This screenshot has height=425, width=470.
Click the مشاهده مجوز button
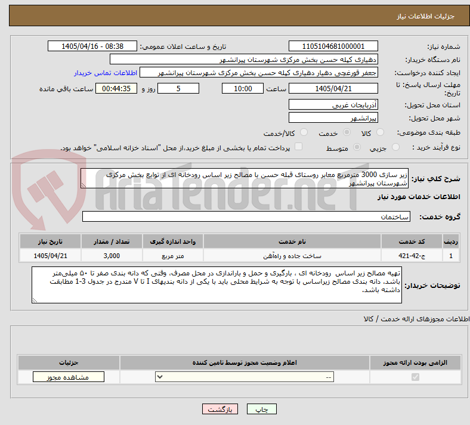[69, 377]
